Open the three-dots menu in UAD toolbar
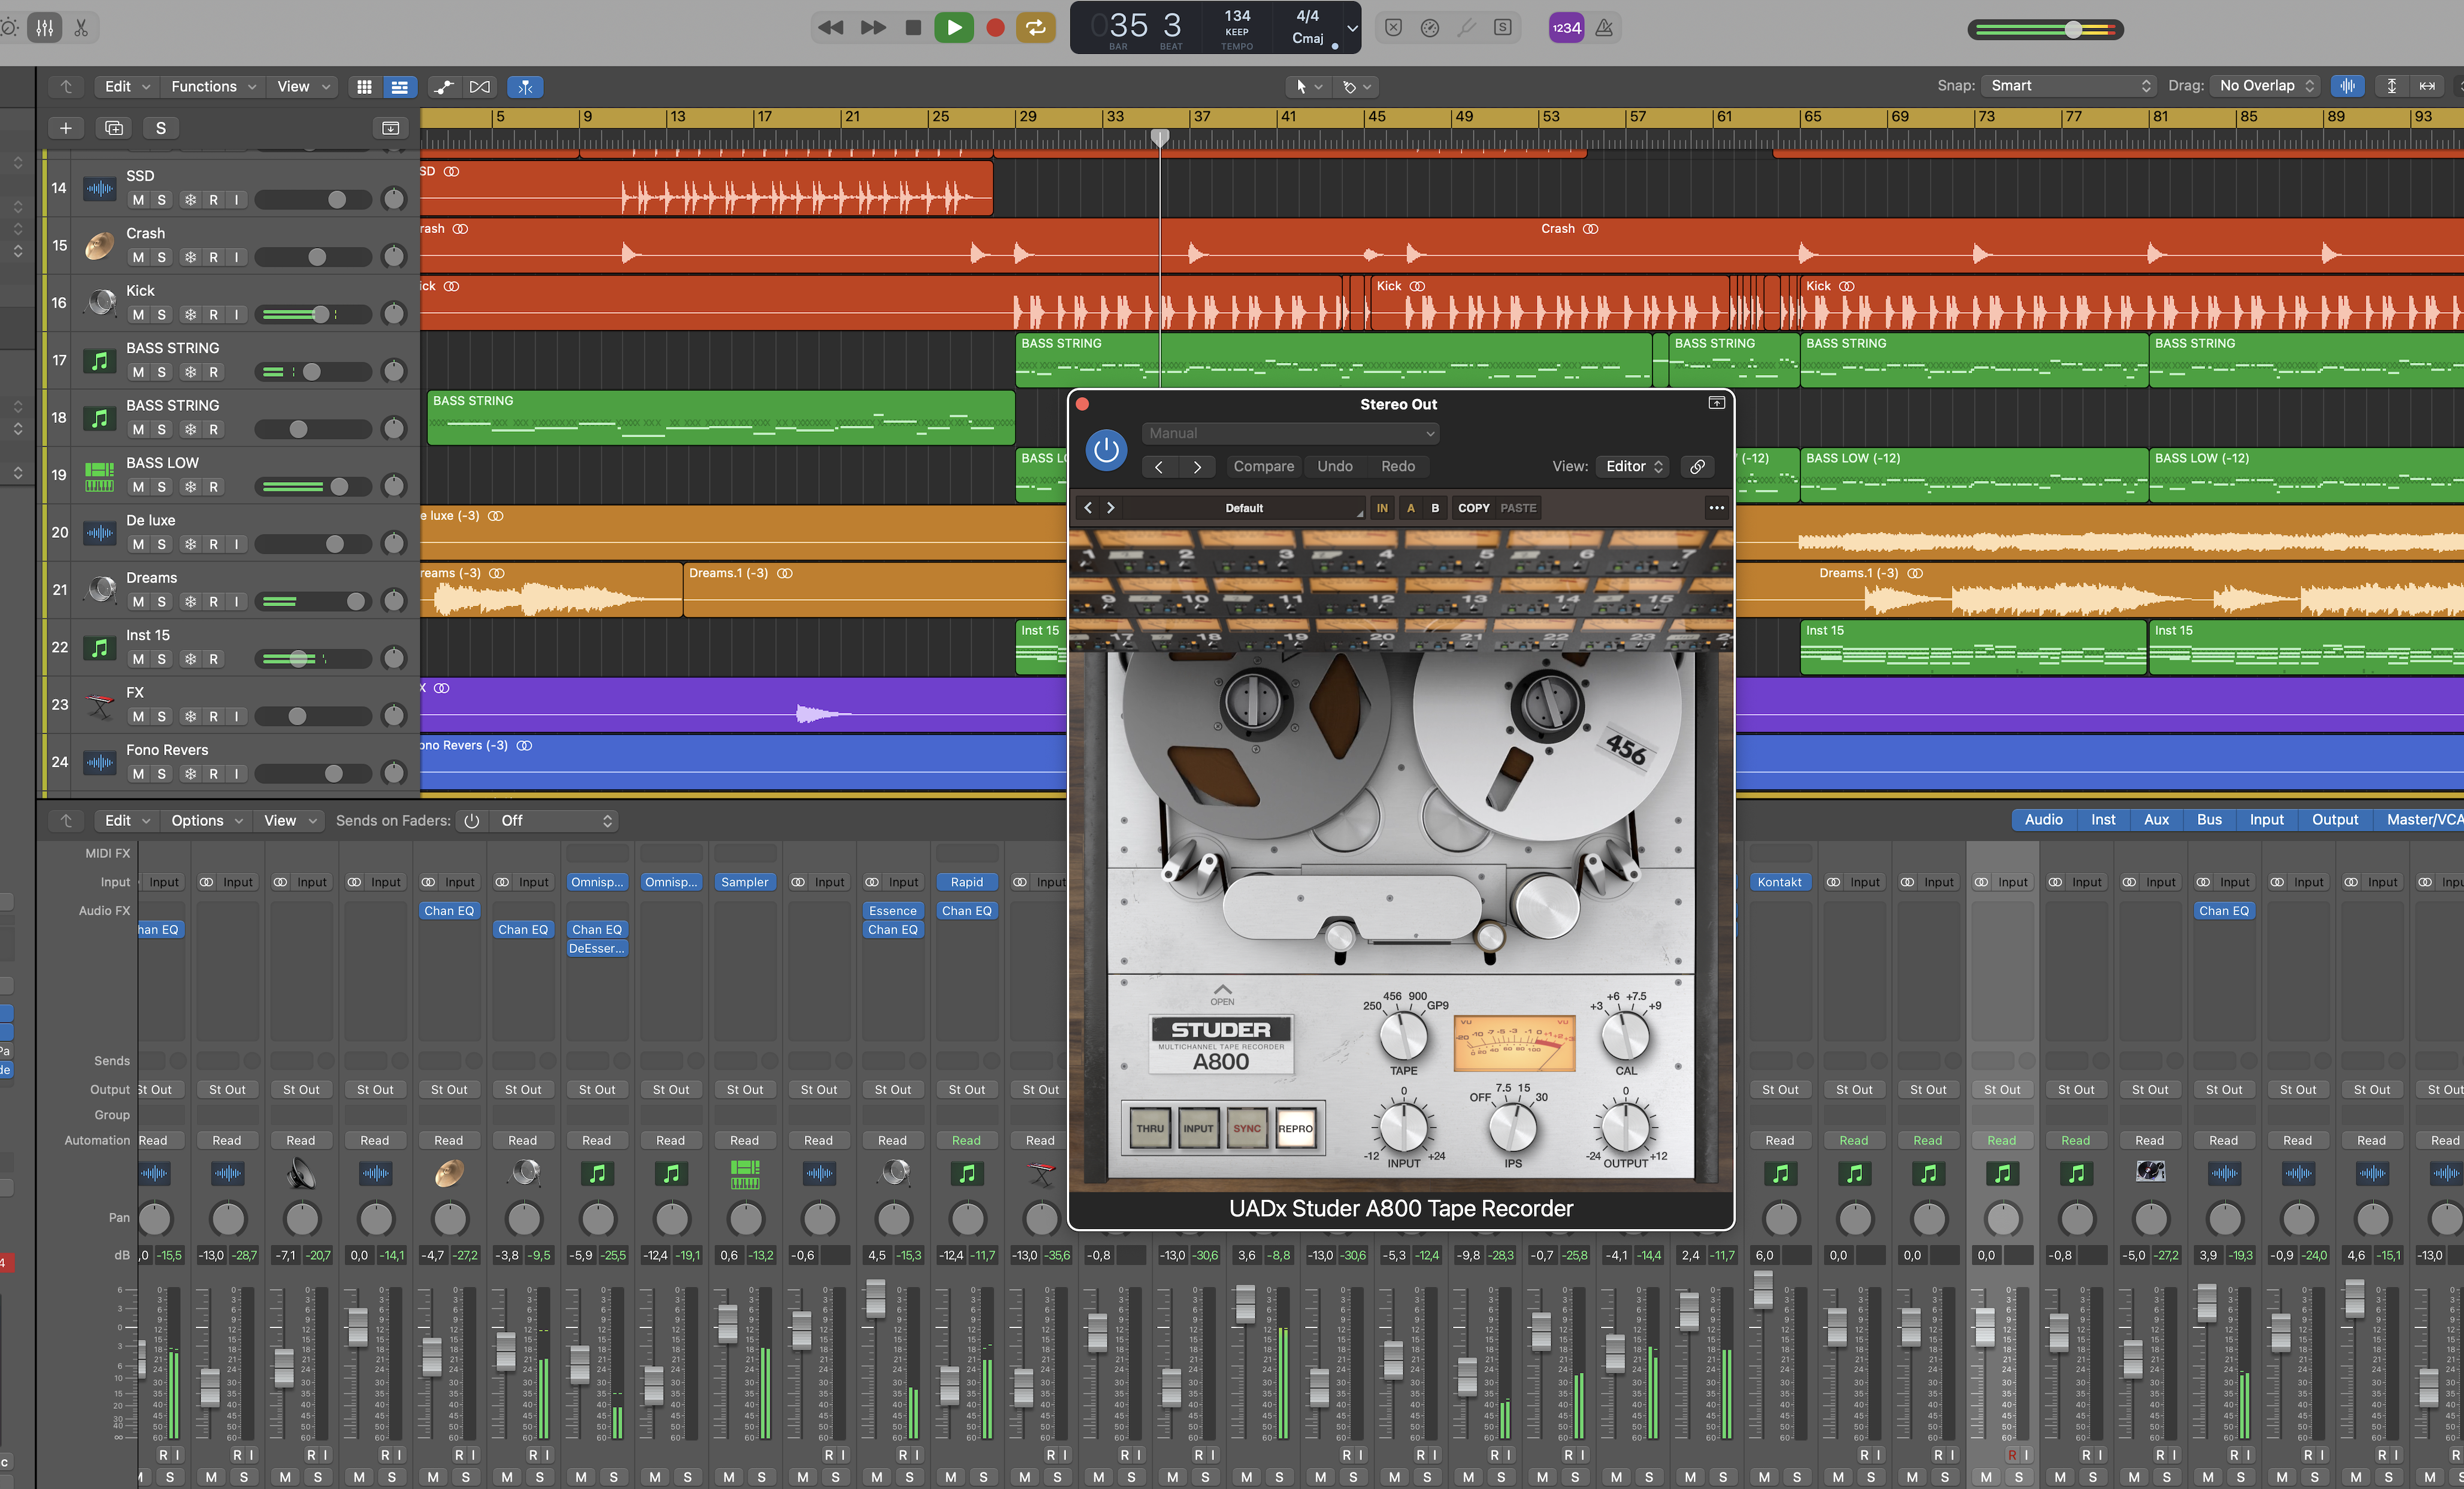 [x=1716, y=508]
